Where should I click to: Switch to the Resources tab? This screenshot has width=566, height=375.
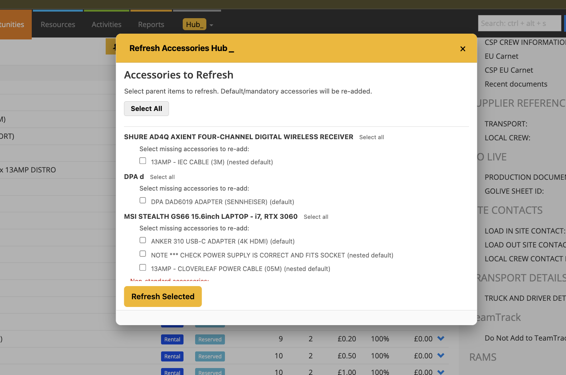tap(57, 24)
